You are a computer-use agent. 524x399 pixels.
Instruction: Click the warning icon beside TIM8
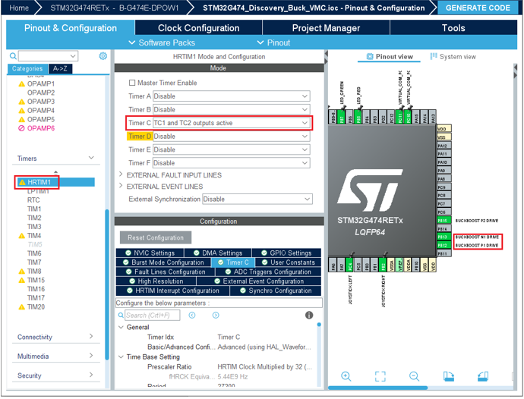coord(22,271)
